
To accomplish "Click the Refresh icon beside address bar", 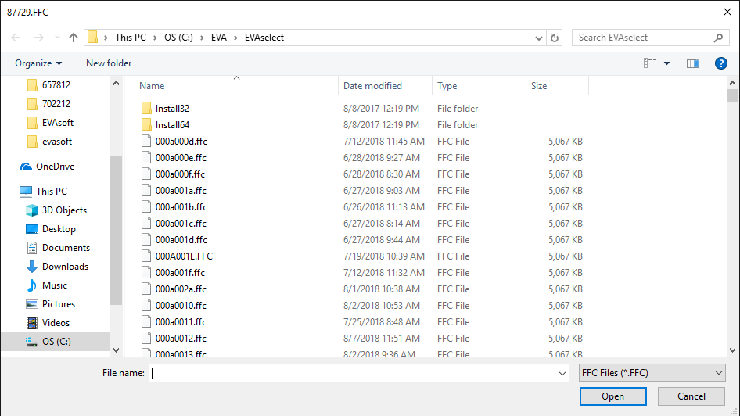I will pos(555,38).
